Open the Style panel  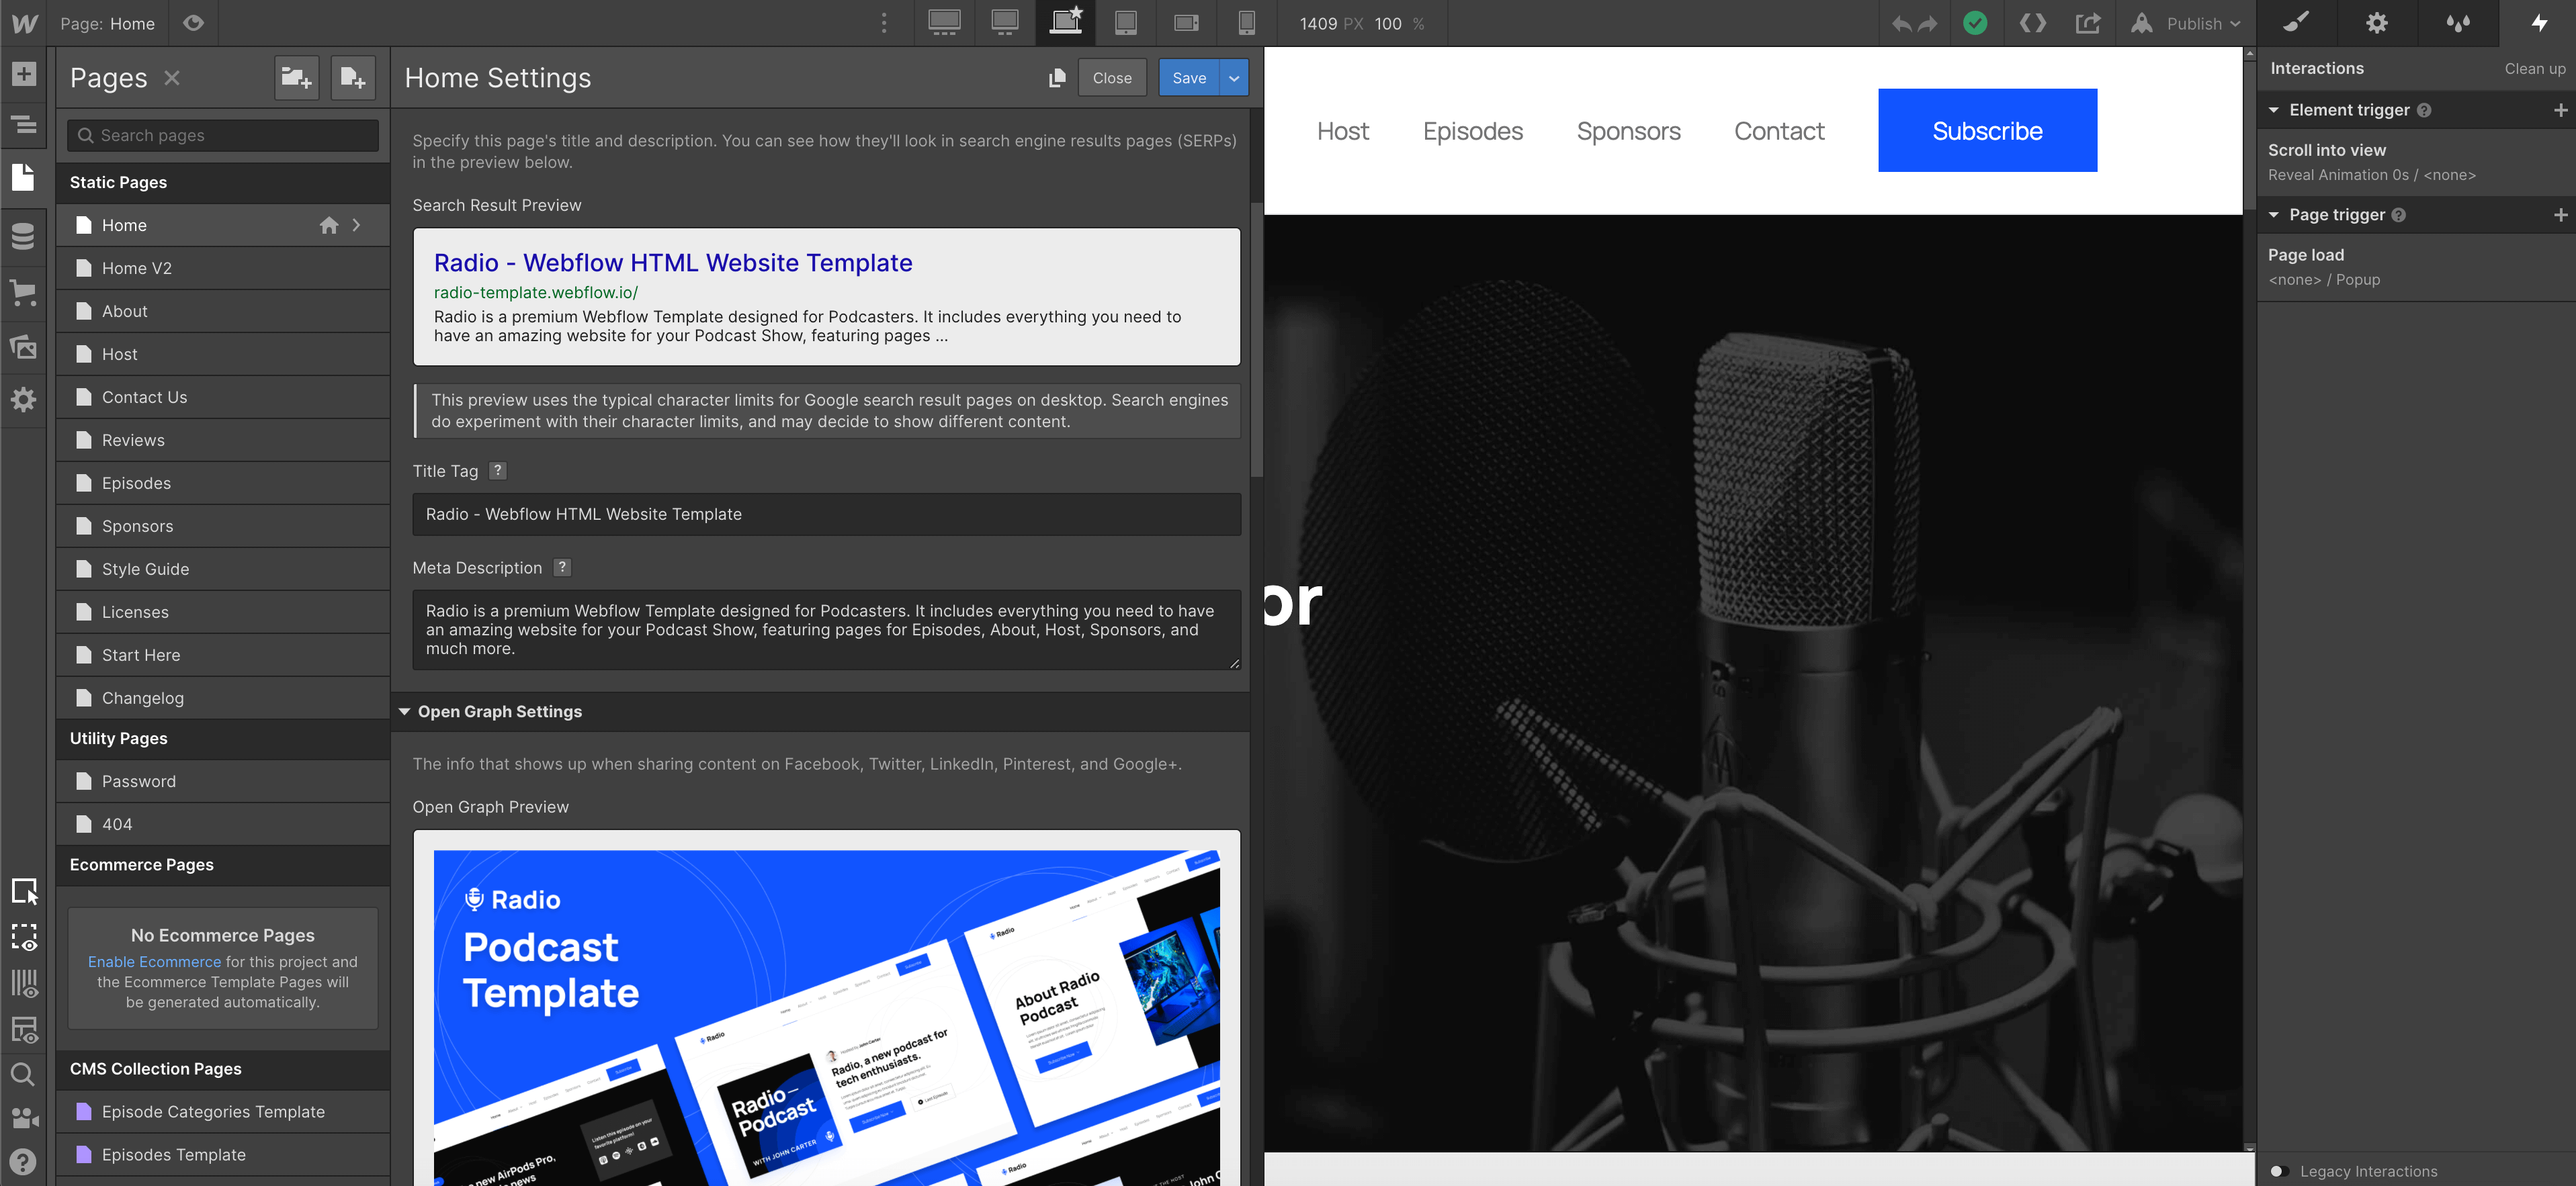coord(2297,23)
